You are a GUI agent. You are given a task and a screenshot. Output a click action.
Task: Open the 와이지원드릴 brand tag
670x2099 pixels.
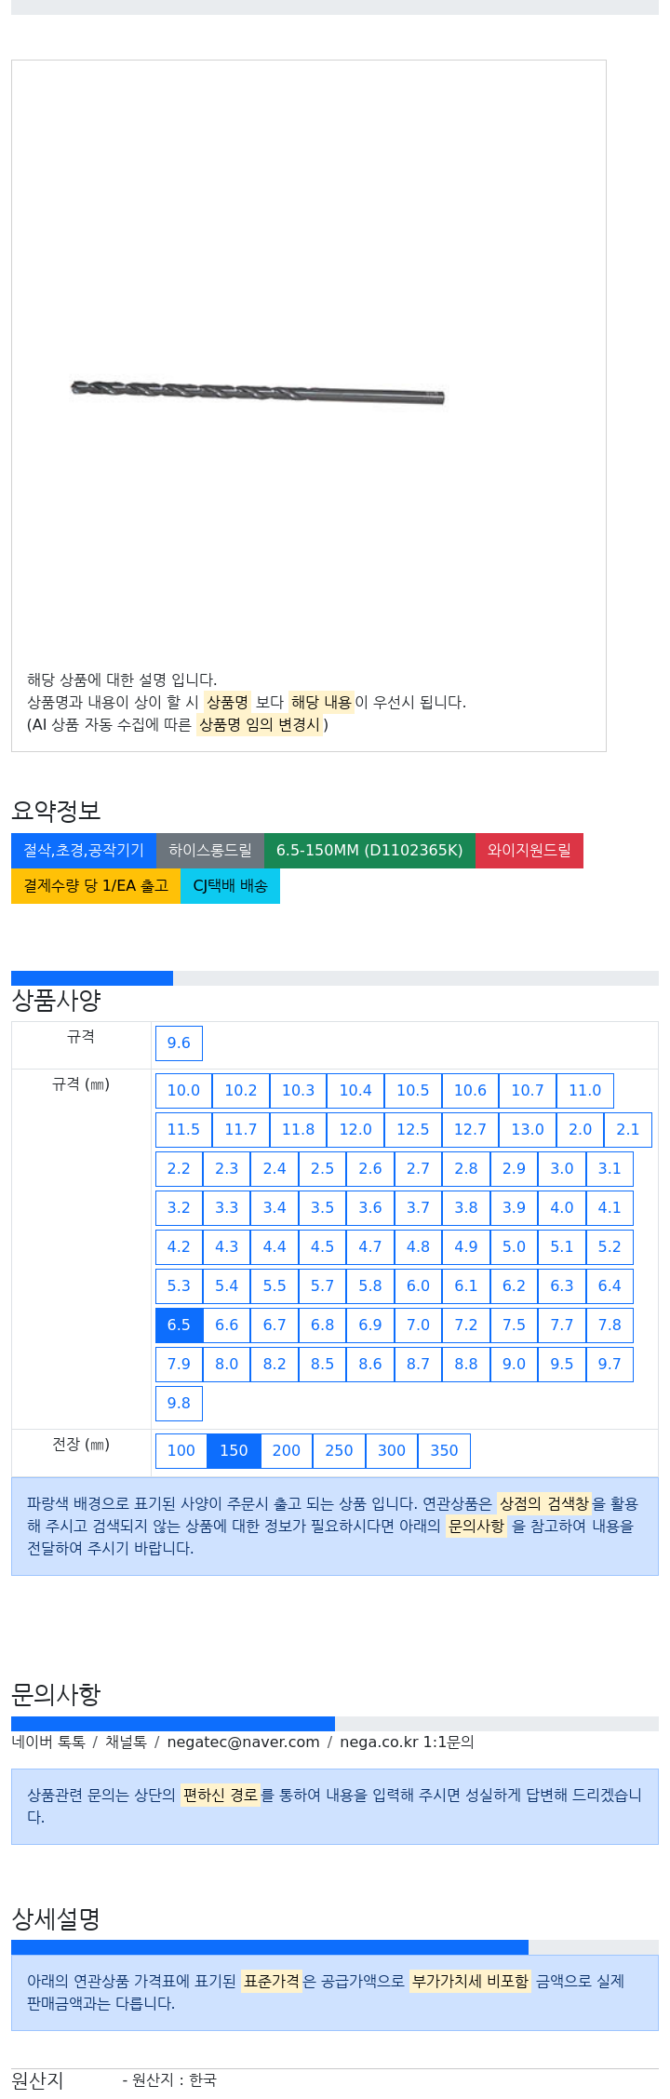tap(529, 850)
